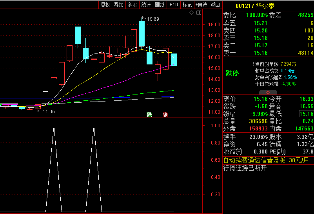Screen dimensions: 314x214
Task: Click the 净资 value 6.45
Action: point(262,144)
